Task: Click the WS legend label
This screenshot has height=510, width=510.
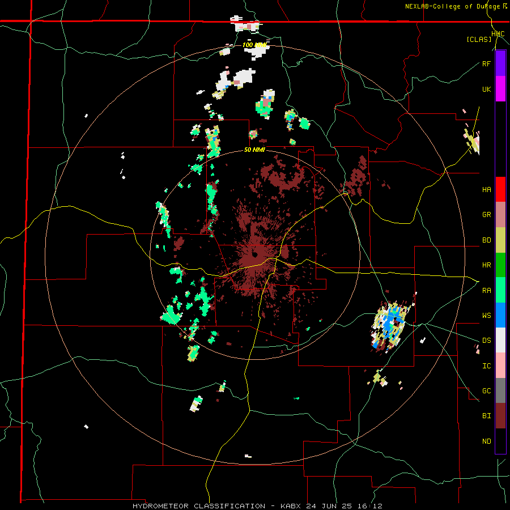Action: [x=486, y=316]
